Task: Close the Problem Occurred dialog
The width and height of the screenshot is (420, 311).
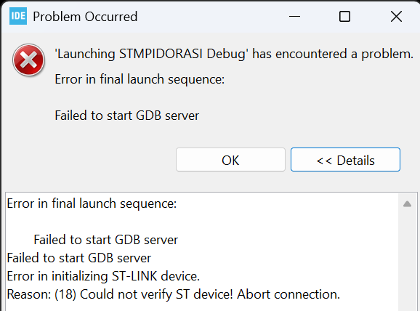Action: point(396,17)
